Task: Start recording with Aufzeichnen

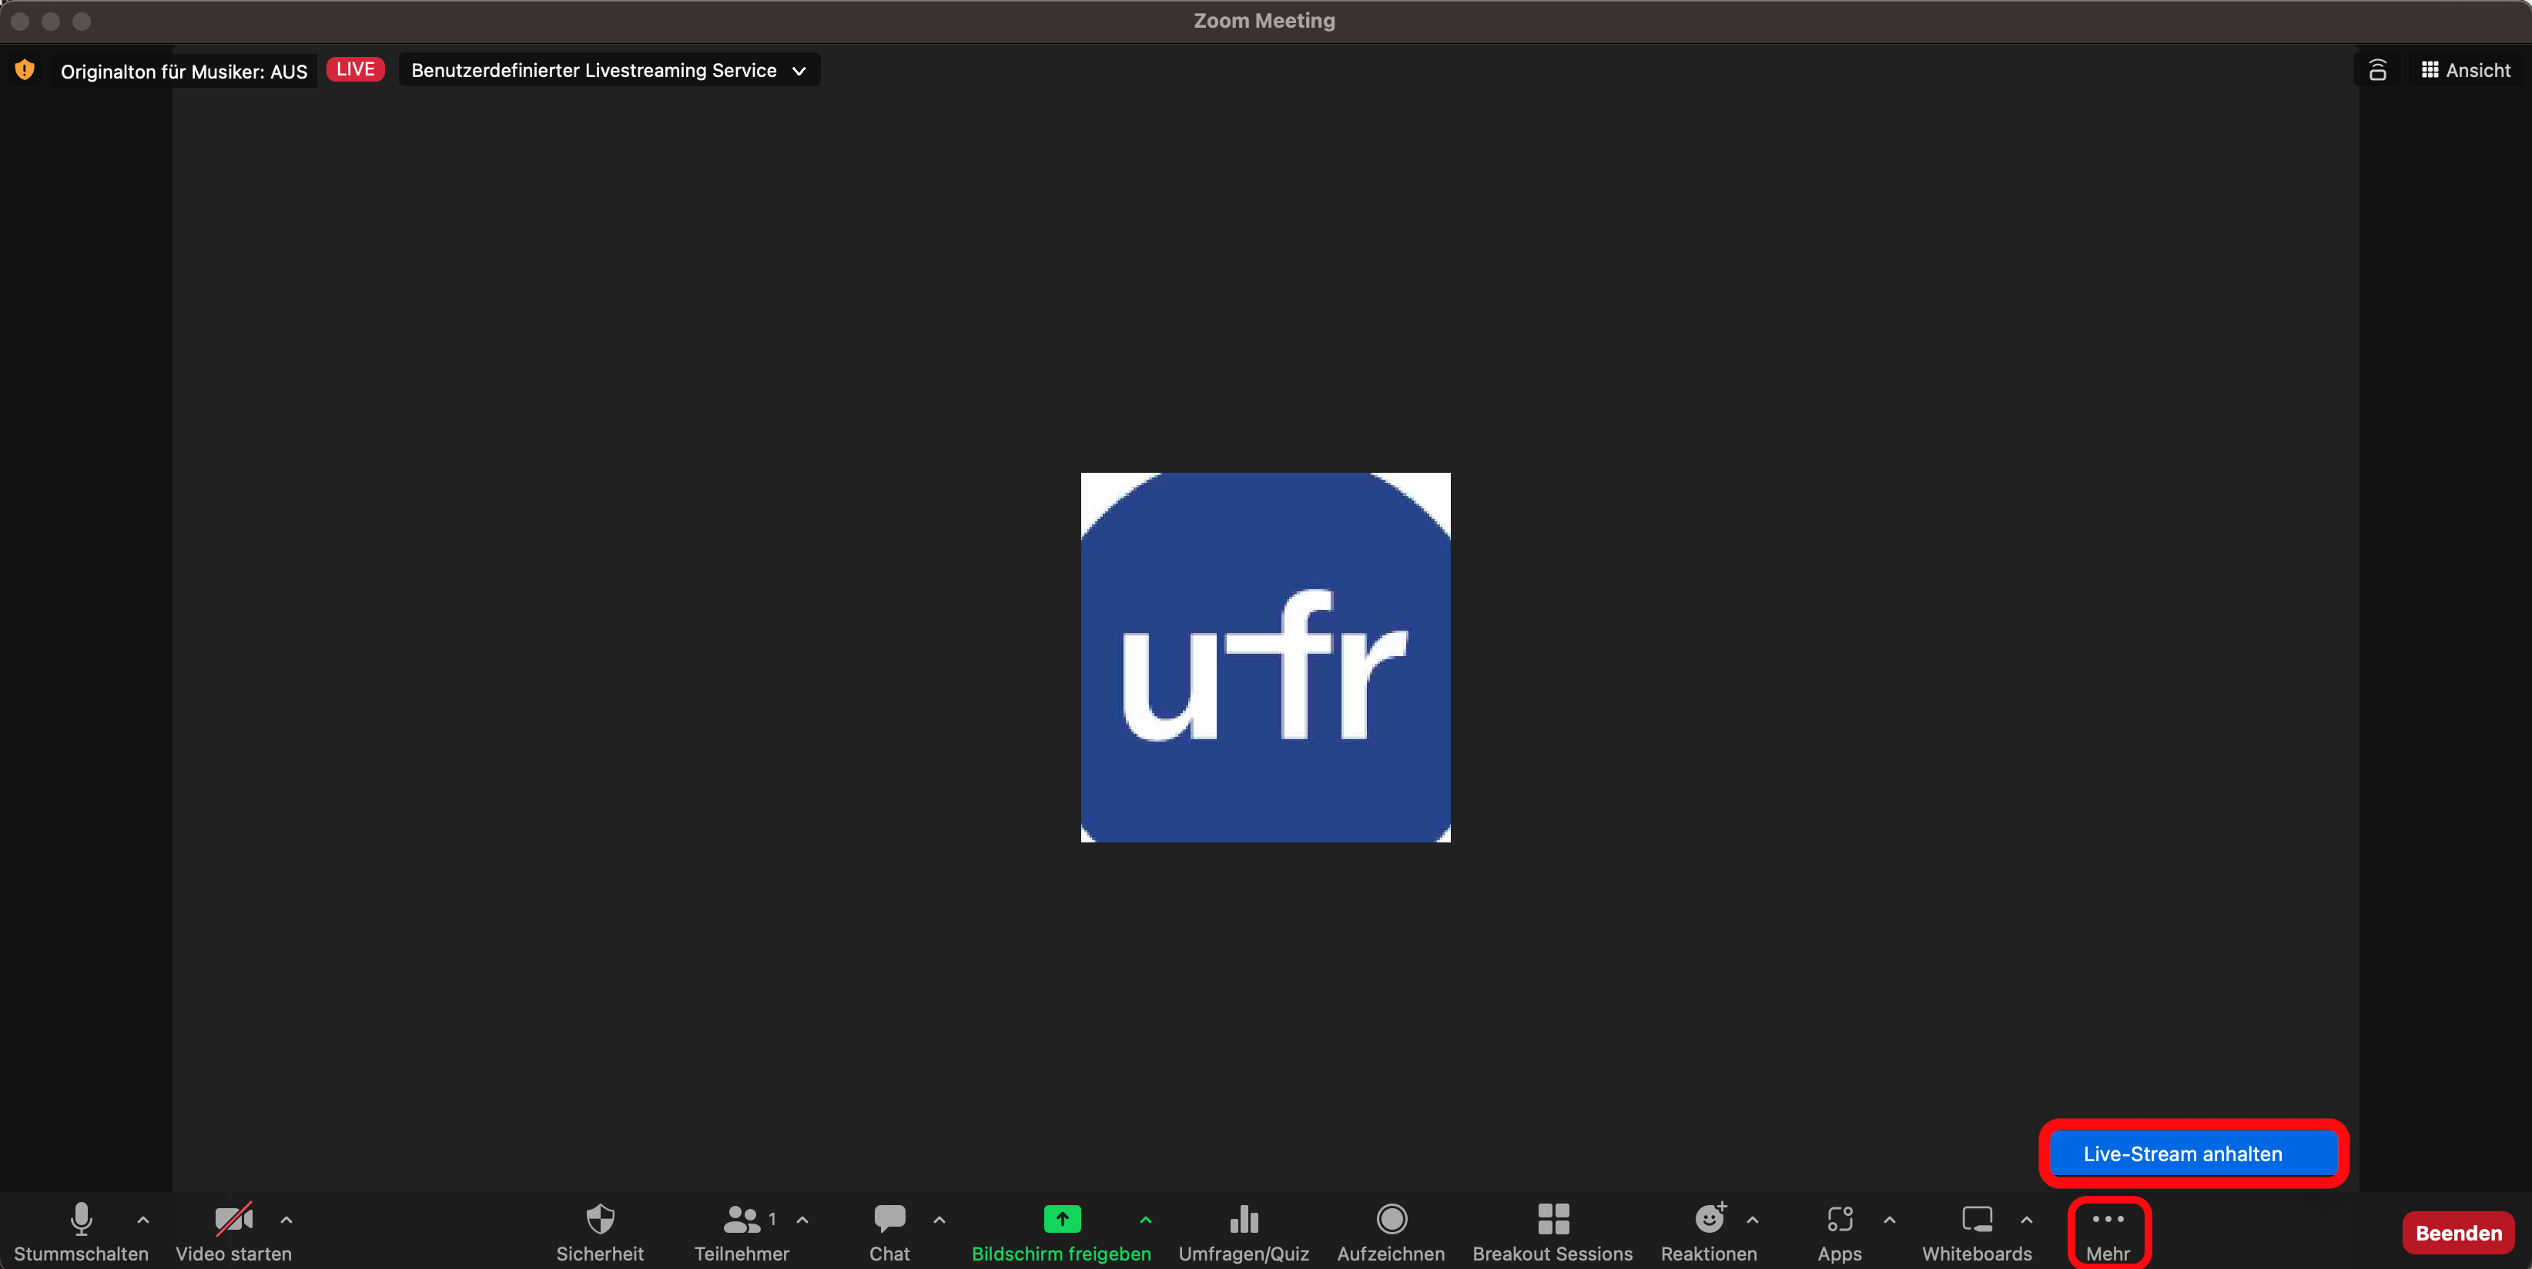Action: (x=1391, y=1233)
